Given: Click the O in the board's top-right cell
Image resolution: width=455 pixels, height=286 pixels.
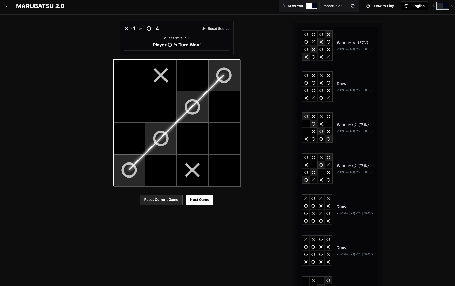Looking at the screenshot, I should pos(224,75).
